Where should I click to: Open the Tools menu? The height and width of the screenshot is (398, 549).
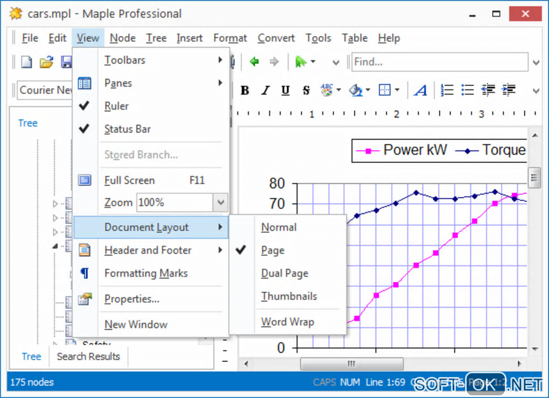coord(318,38)
